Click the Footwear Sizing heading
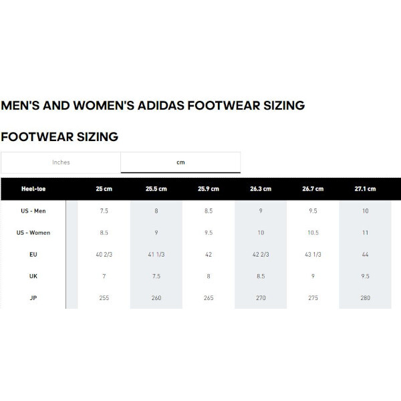The width and height of the screenshot is (401, 401). point(60,137)
